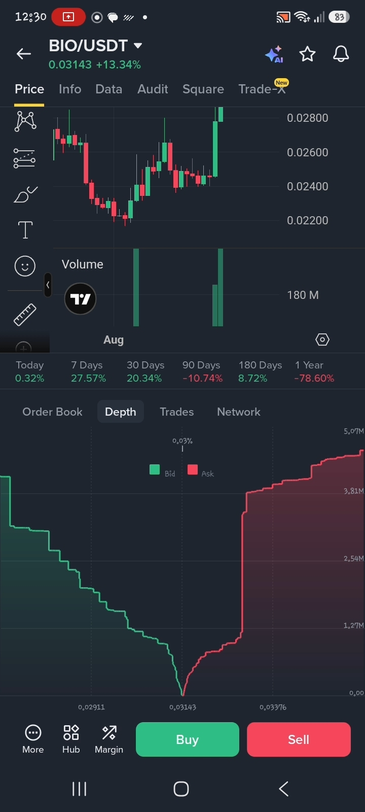Screen dimensions: 365x812
Task: Open the emoji sticker tool
Action: [x=25, y=266]
